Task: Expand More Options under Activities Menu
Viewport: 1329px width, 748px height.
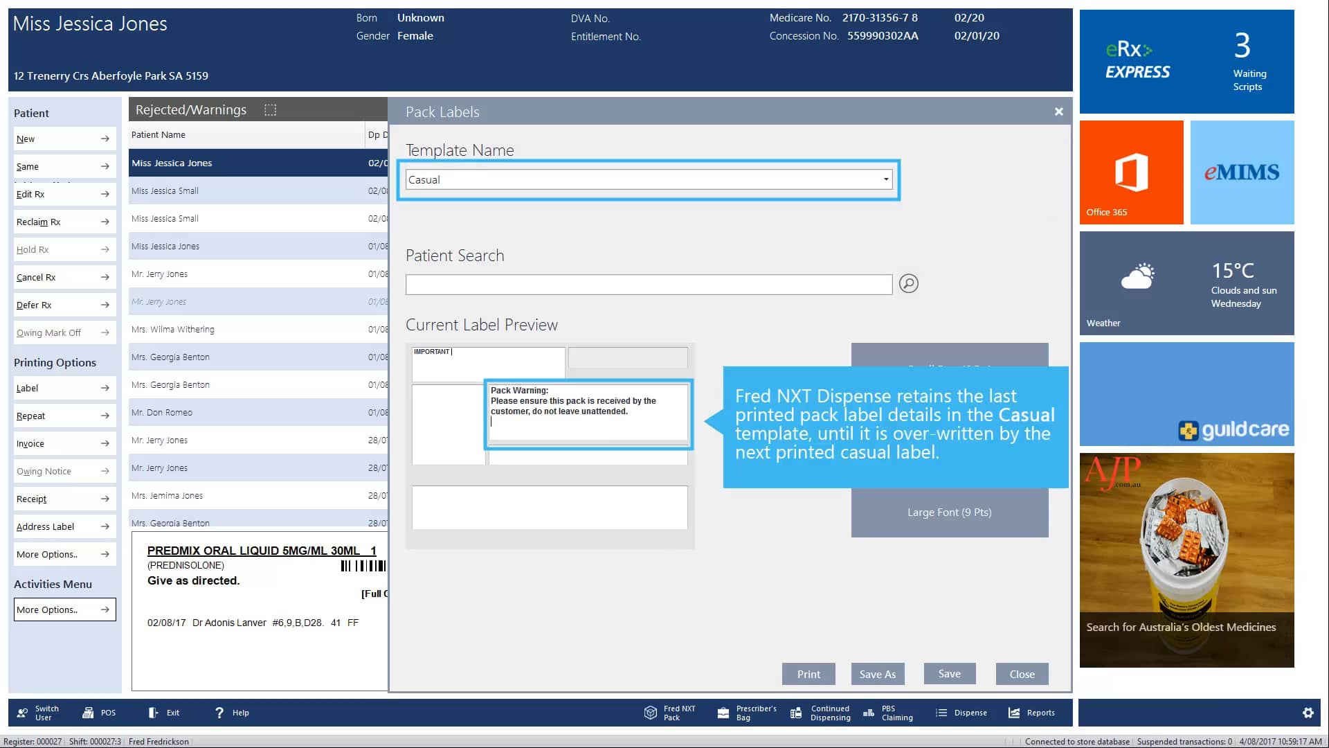Action: [x=64, y=609]
